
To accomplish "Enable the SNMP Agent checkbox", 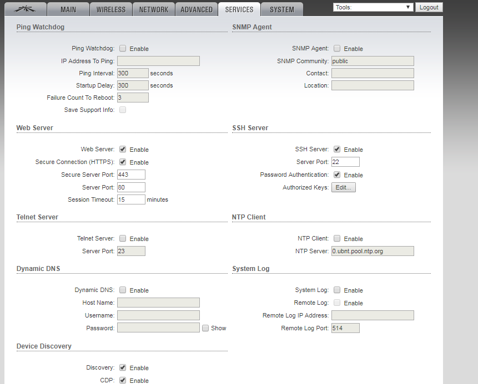I will tap(337, 49).
